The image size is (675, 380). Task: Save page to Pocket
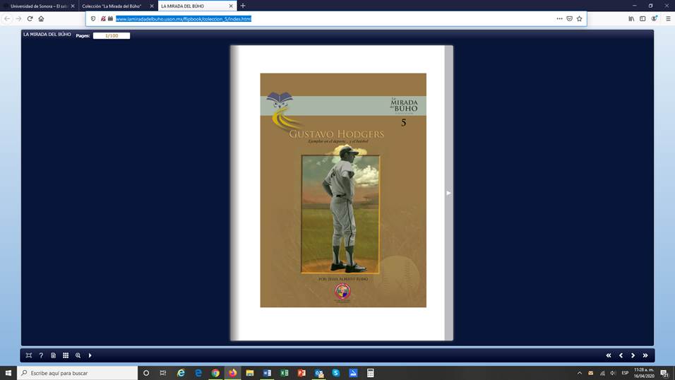tap(570, 18)
